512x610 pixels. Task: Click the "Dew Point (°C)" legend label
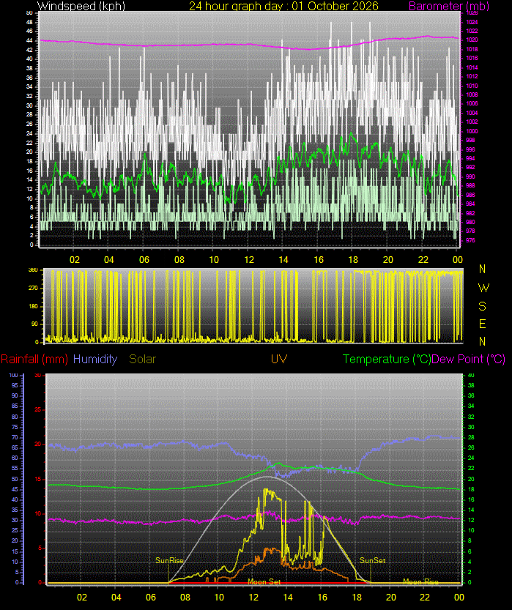point(469,359)
